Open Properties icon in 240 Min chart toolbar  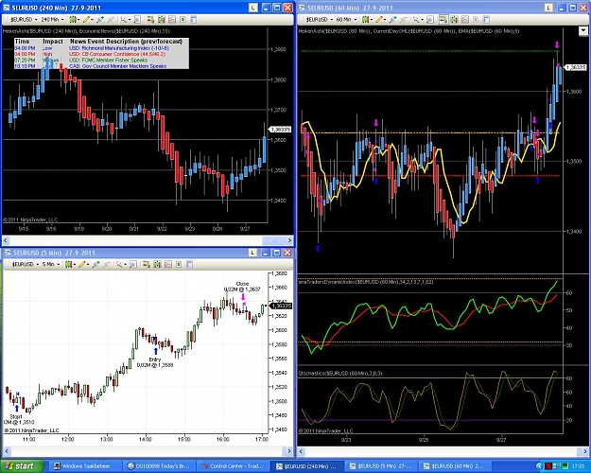point(193,19)
